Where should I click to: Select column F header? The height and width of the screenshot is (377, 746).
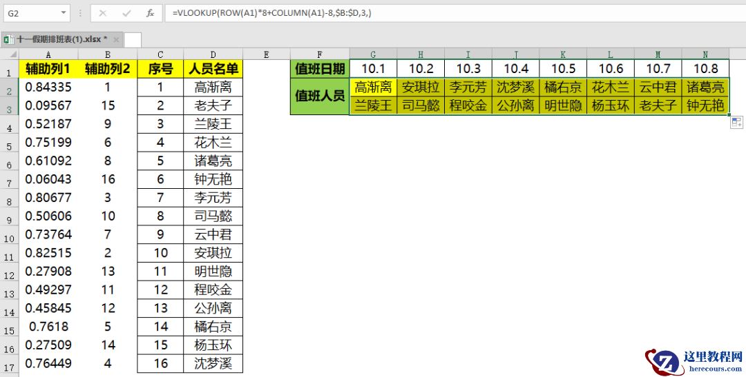click(320, 54)
